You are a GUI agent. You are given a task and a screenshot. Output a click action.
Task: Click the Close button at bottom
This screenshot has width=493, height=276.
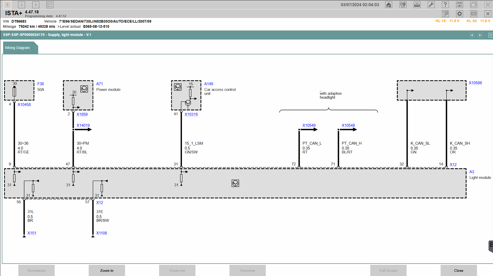tap(459, 271)
